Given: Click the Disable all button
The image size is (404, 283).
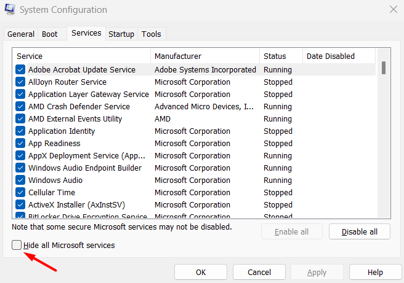Looking at the screenshot, I should (360, 231).
